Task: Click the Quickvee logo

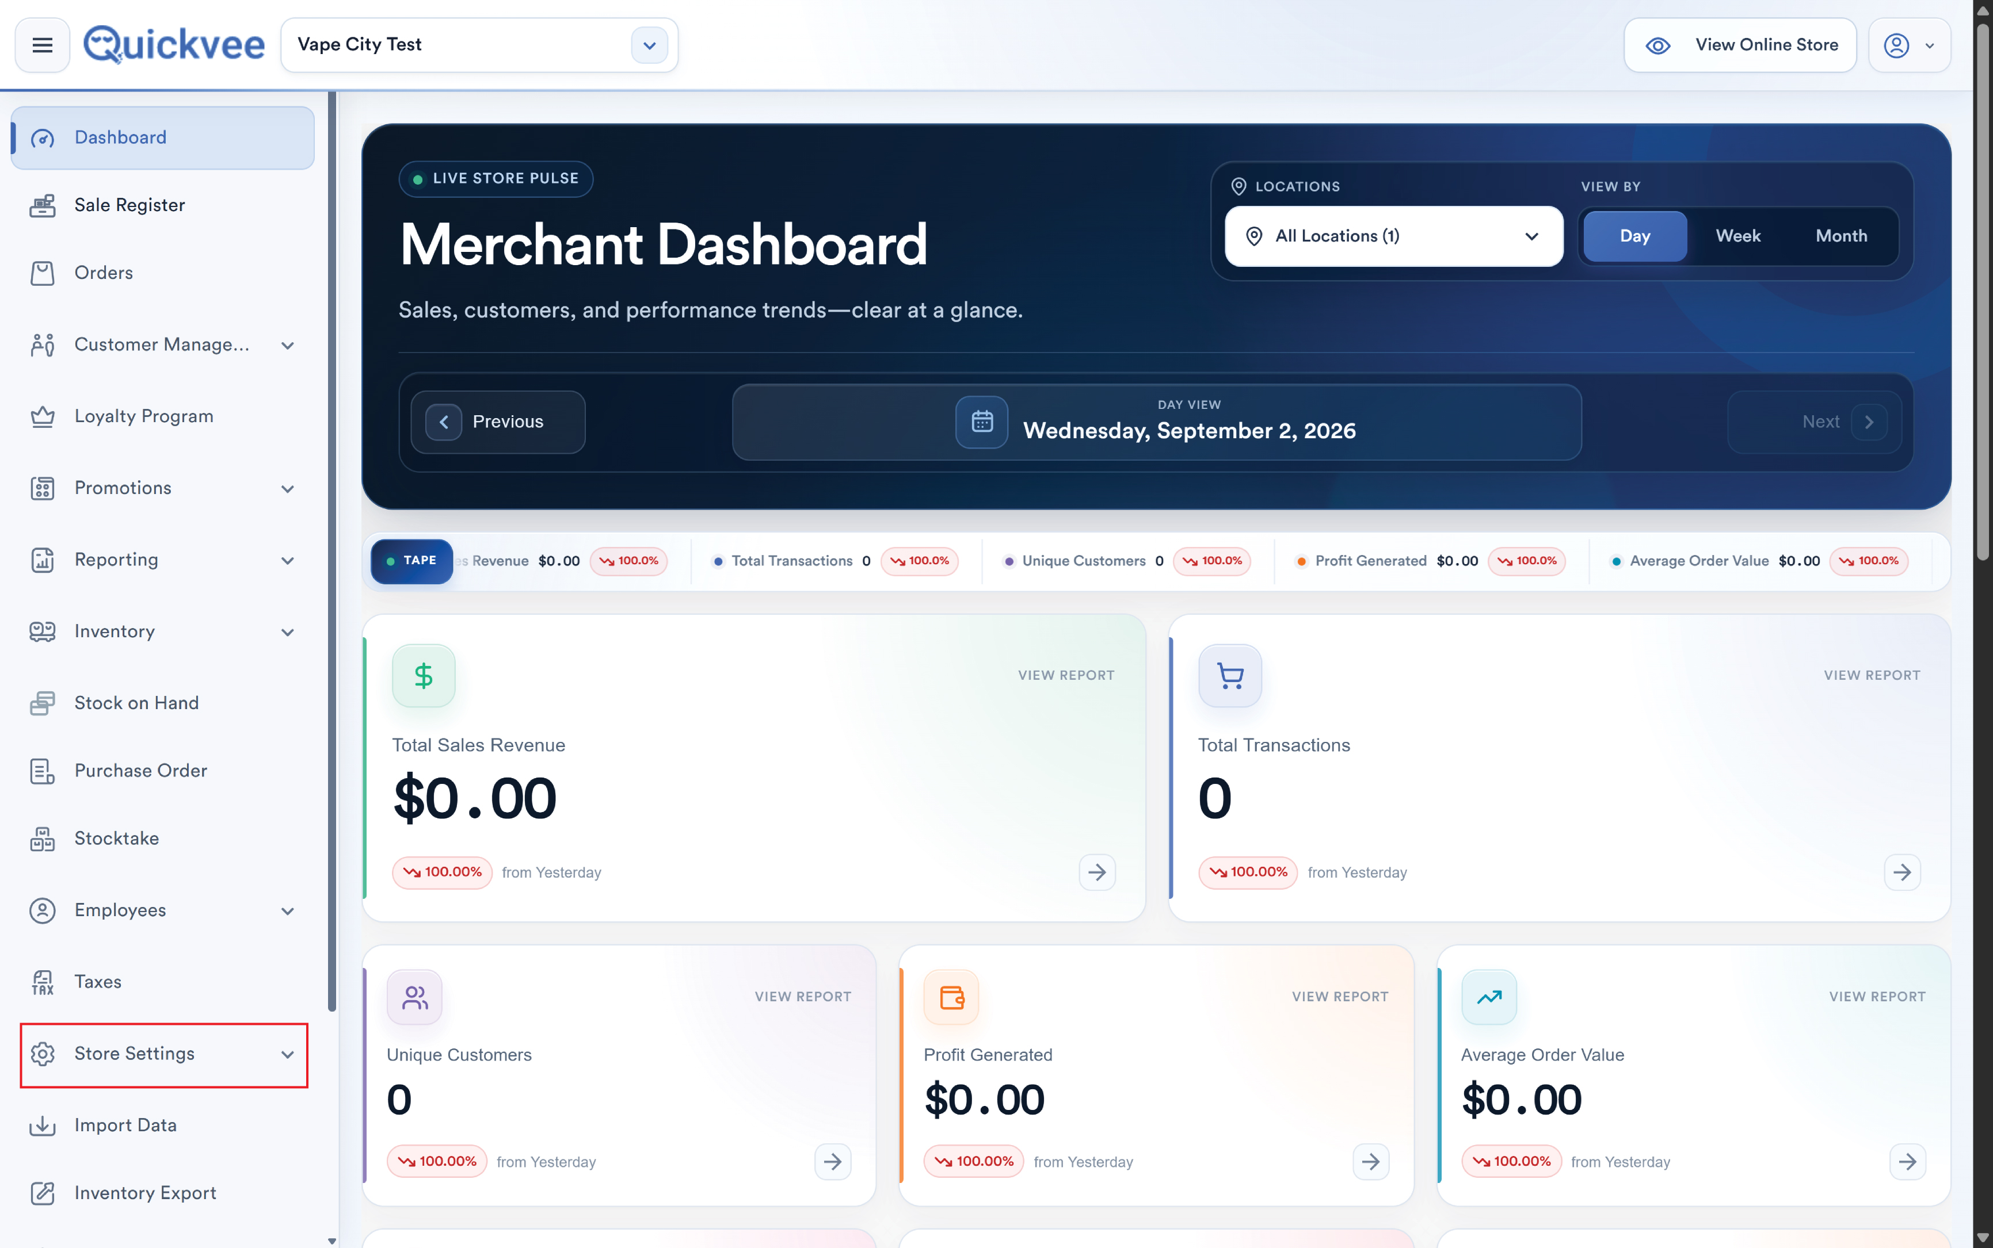Action: point(174,45)
